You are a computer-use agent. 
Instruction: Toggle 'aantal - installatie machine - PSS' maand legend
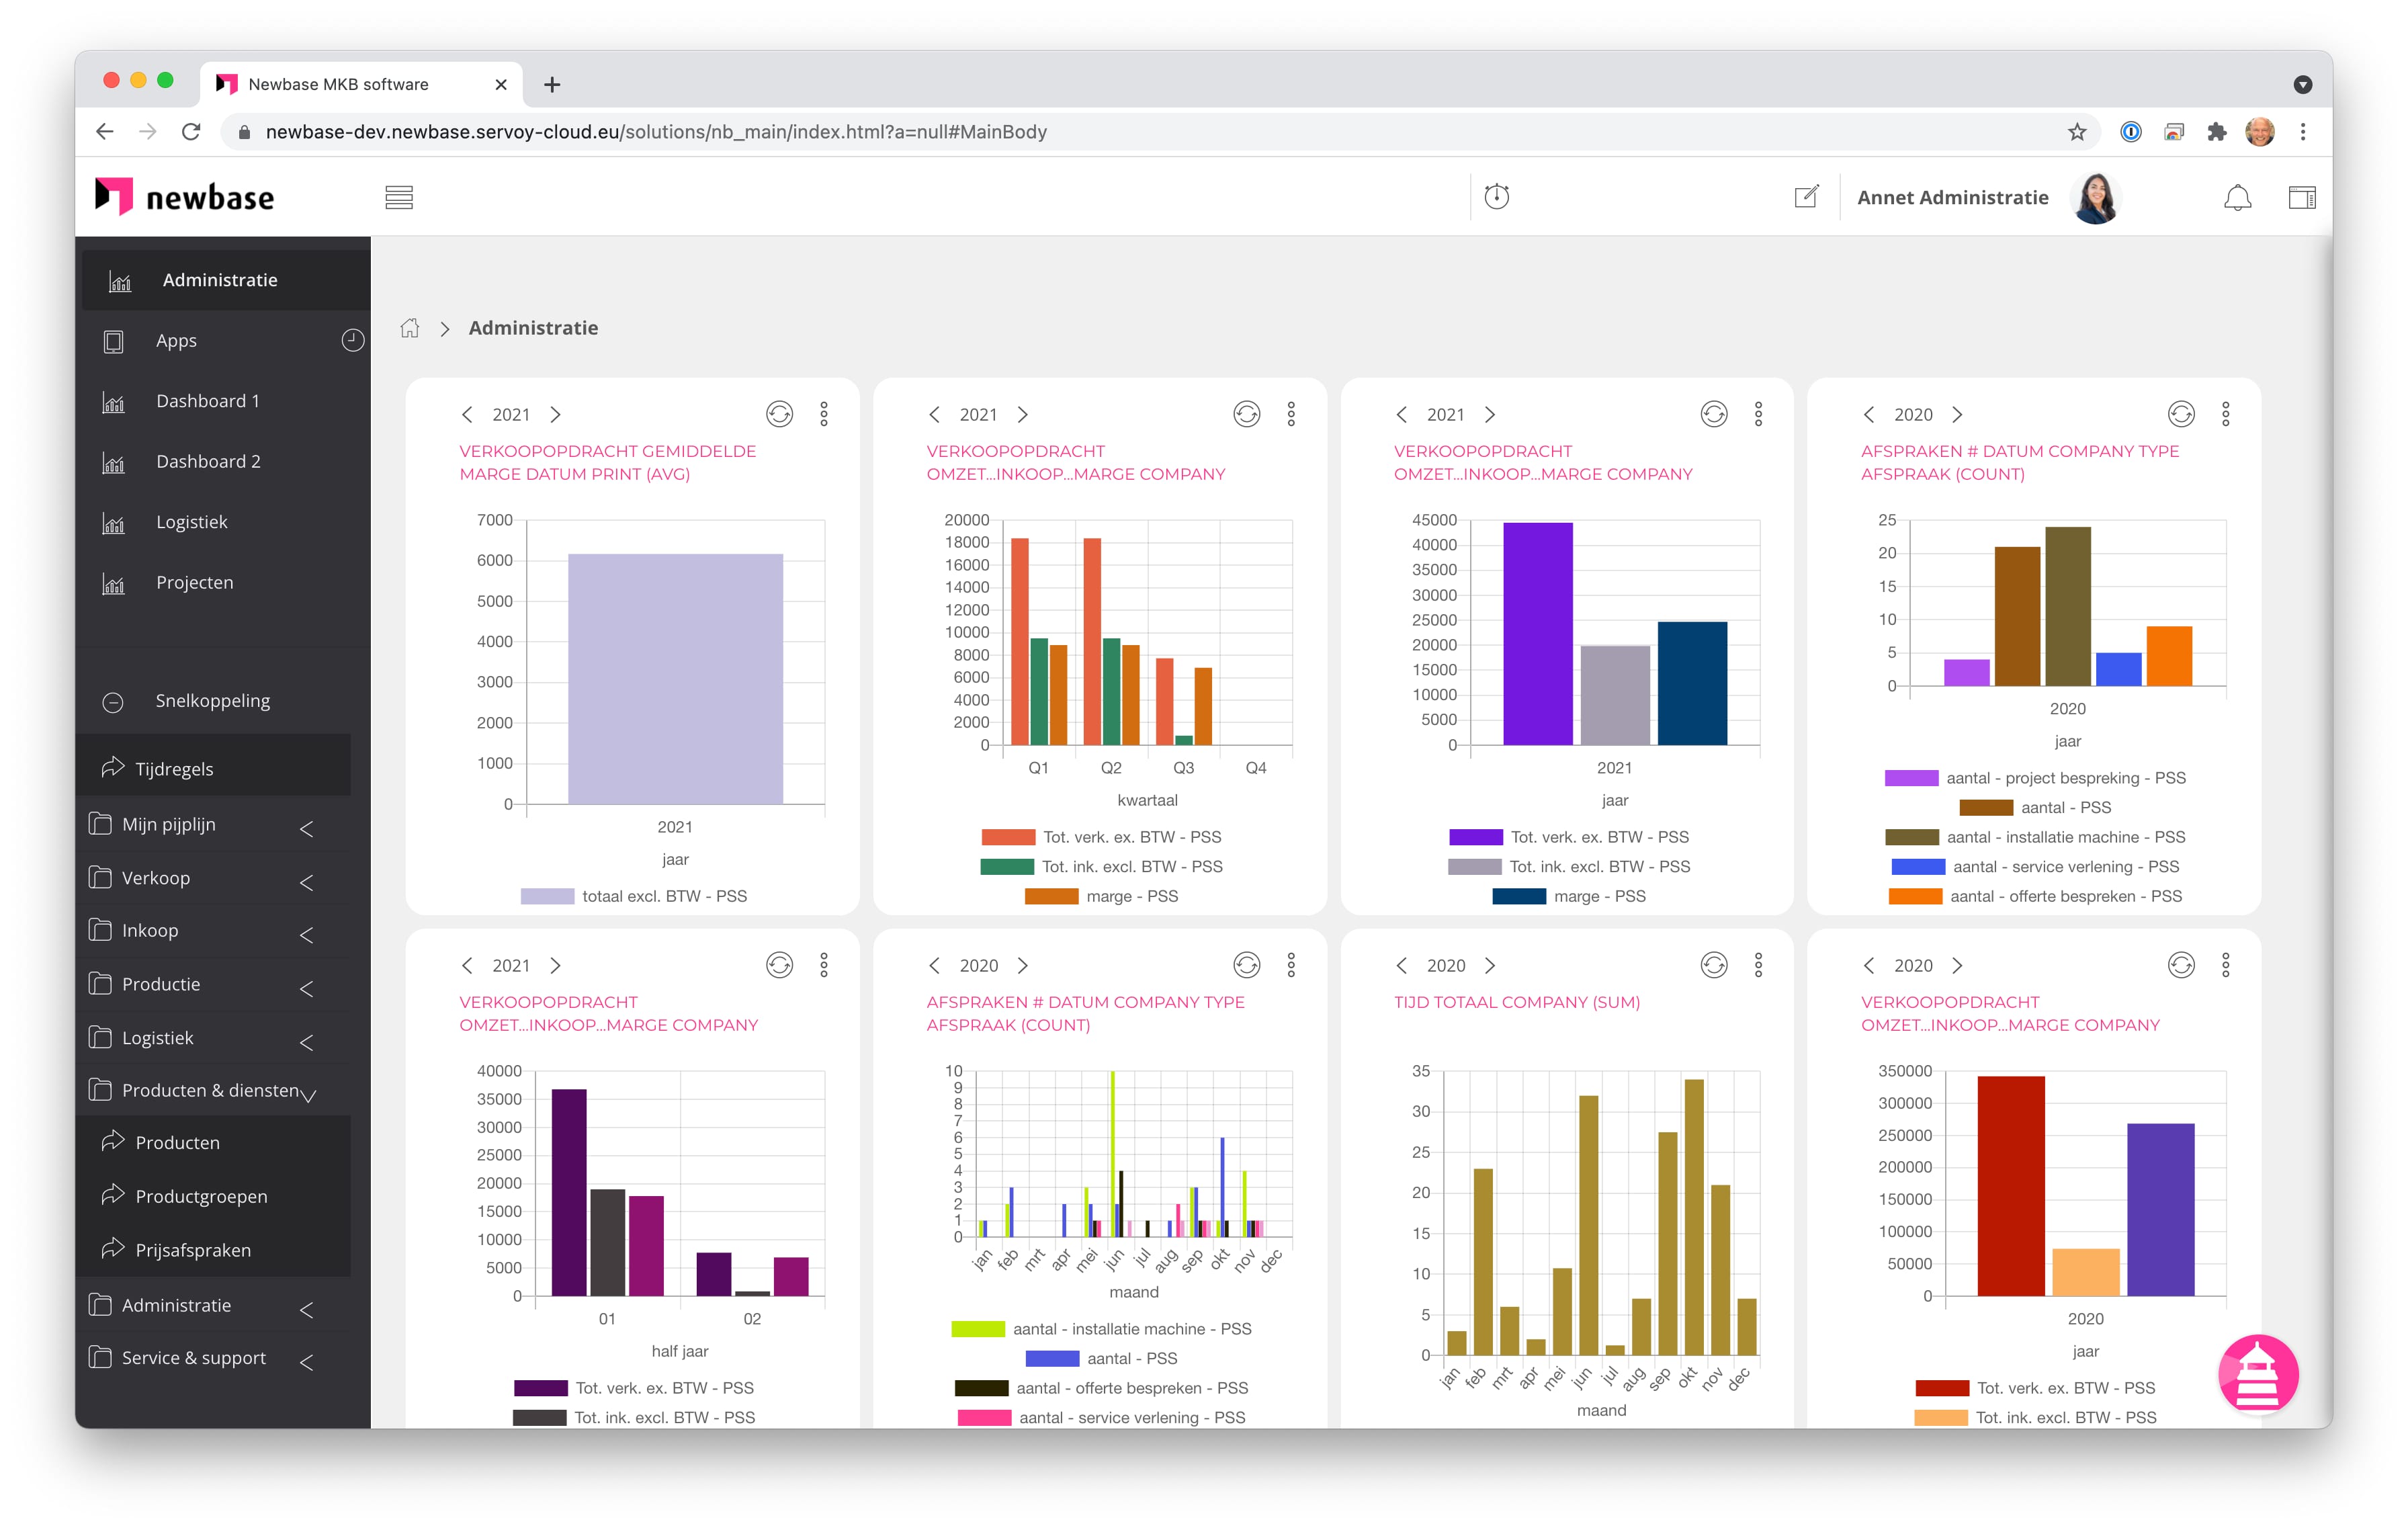click(977, 1329)
